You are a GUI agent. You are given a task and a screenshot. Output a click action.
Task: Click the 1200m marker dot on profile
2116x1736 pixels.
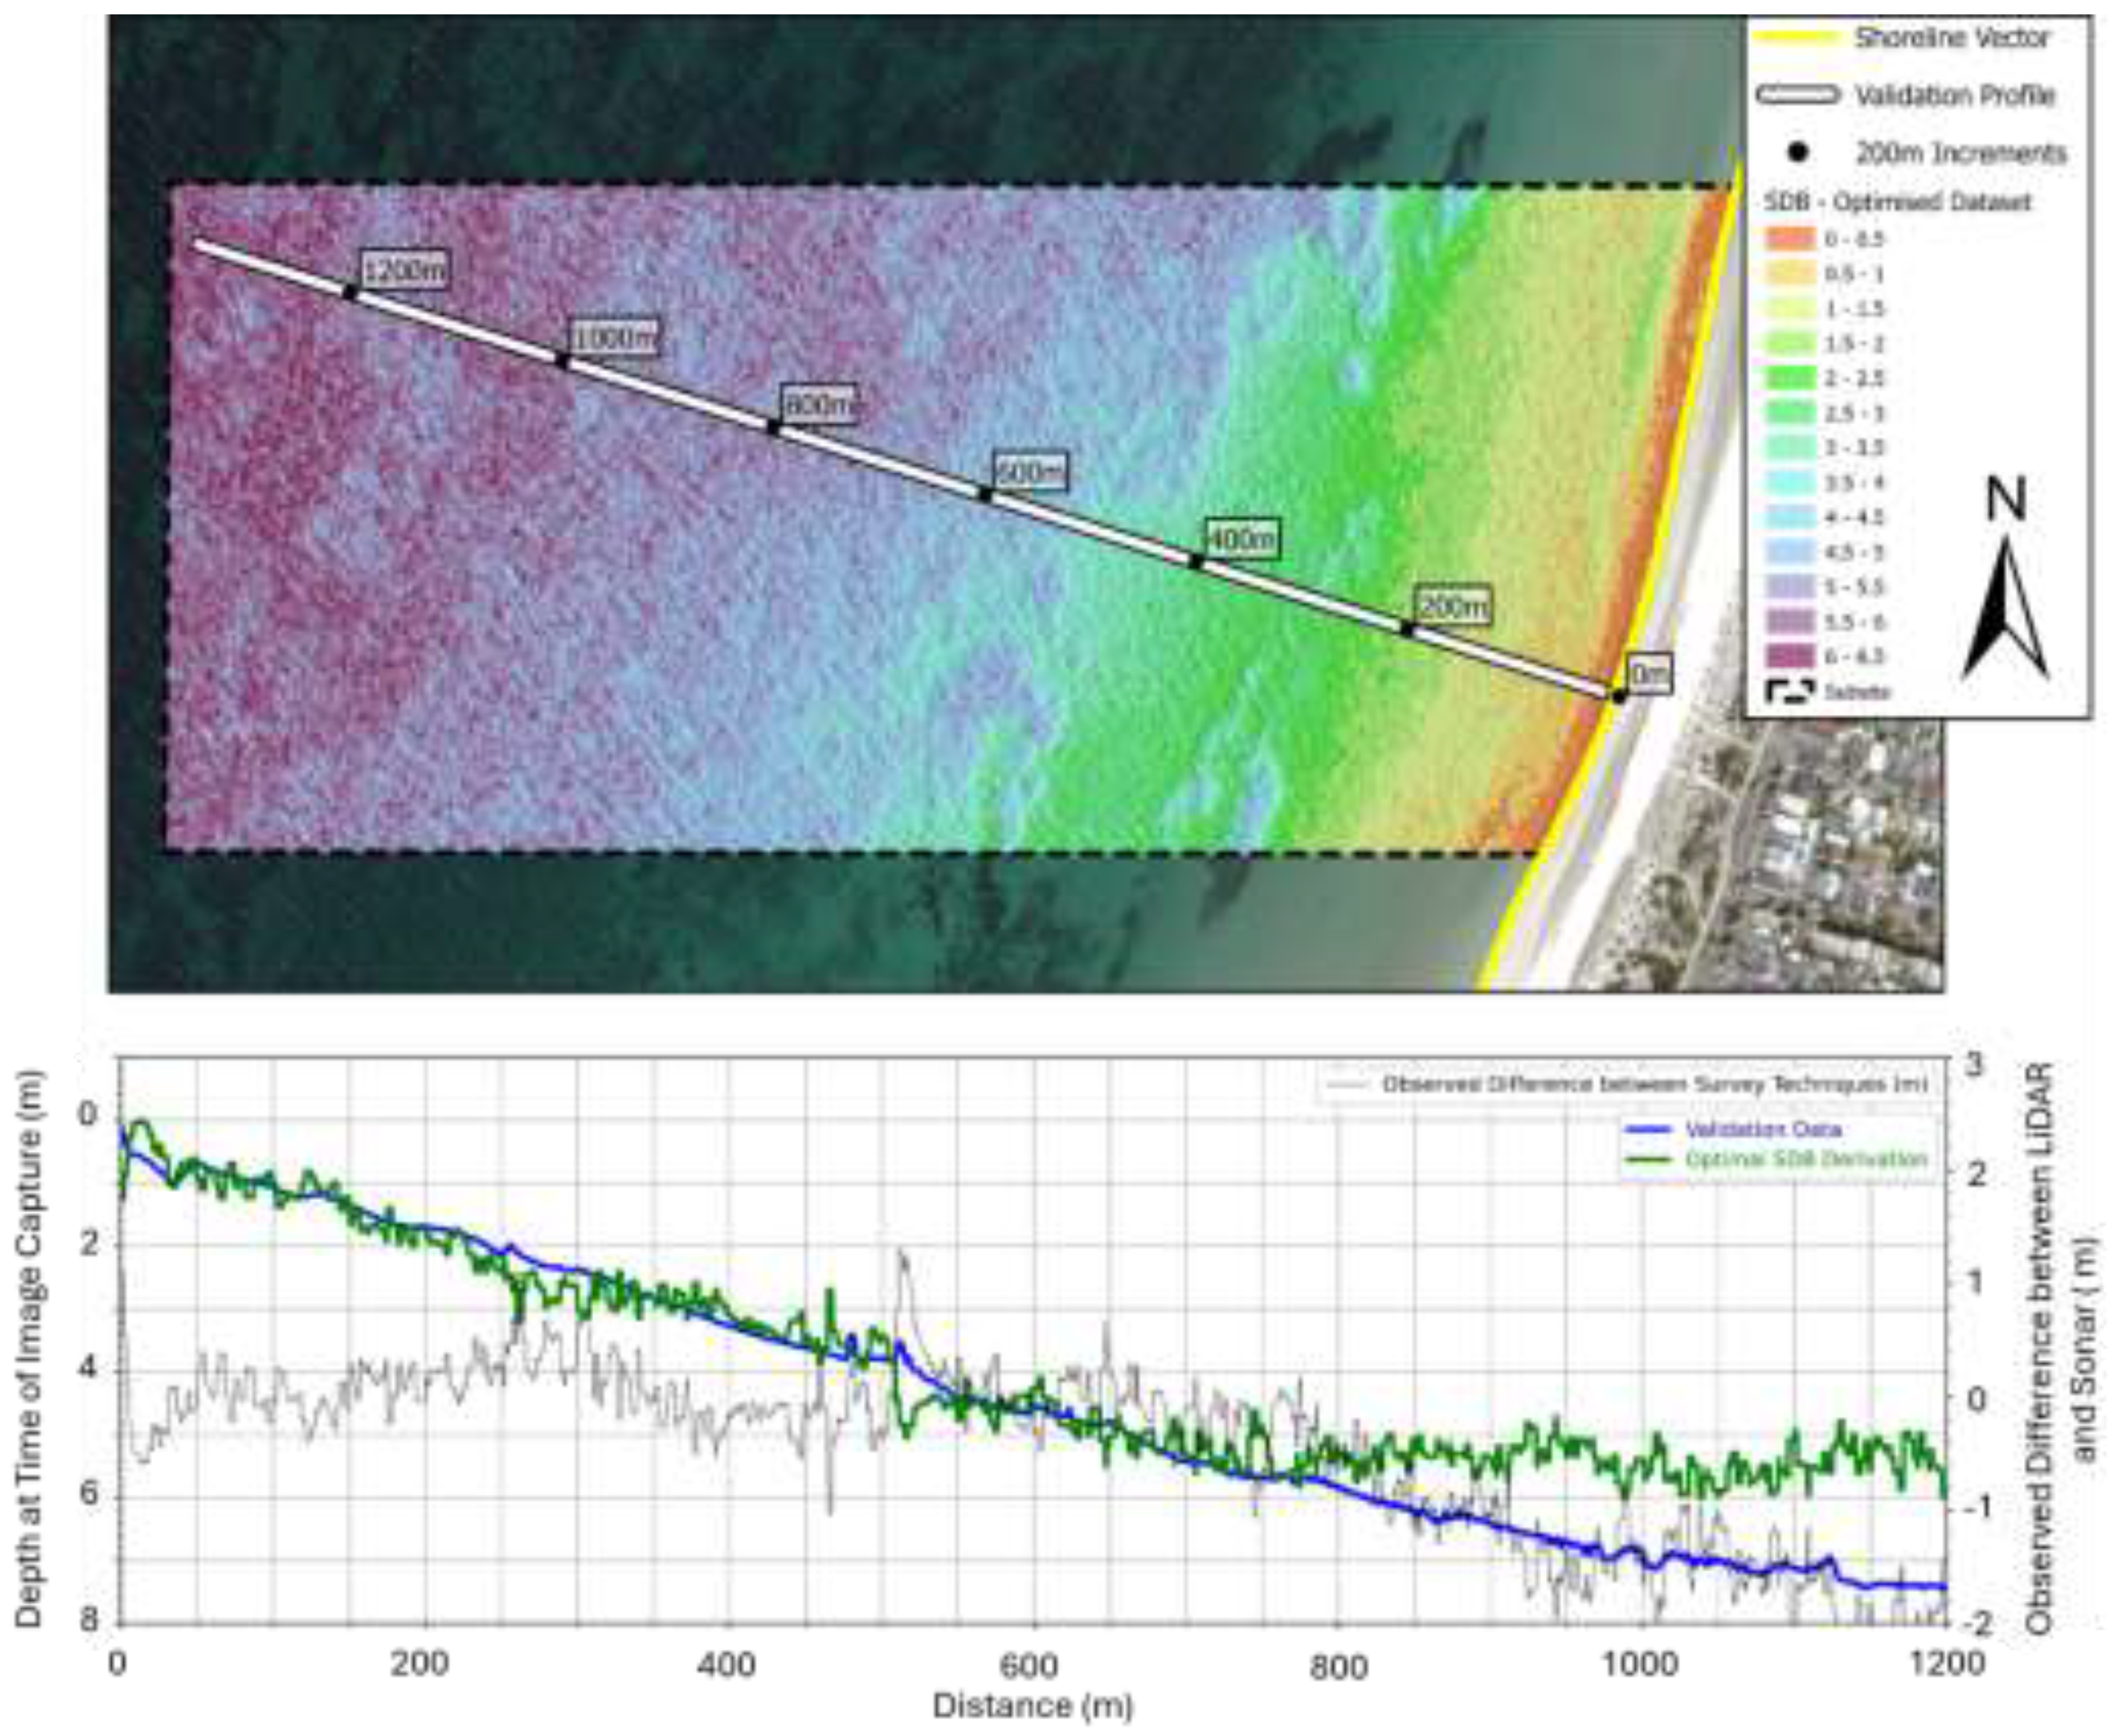350,292
